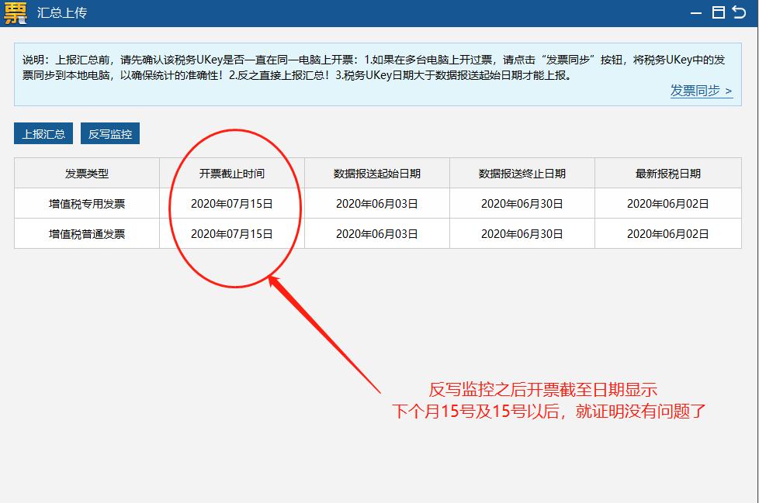Click 2020年06月03日 for 增值税普通发票
The image size is (759, 503).
[x=376, y=233]
